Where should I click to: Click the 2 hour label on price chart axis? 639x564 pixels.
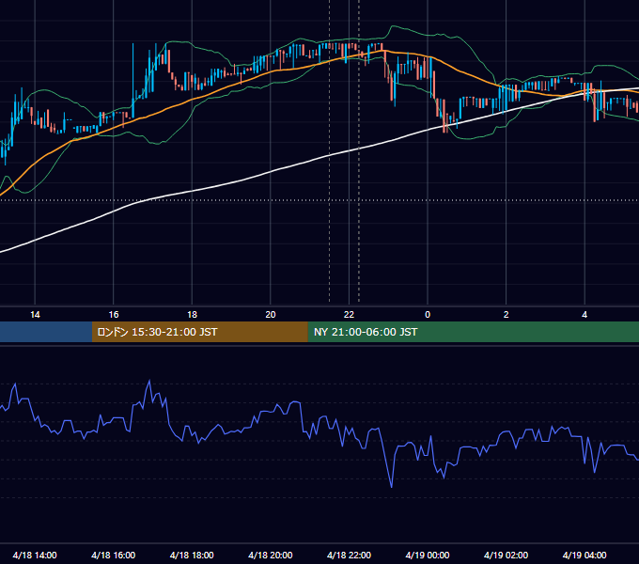tap(507, 315)
